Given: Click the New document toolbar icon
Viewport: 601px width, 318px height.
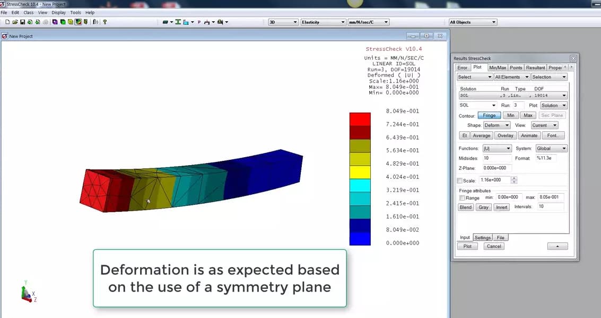Looking at the screenshot, I should click(x=7, y=22).
